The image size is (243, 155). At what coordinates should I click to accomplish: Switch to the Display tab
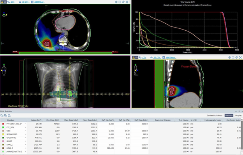238,115
